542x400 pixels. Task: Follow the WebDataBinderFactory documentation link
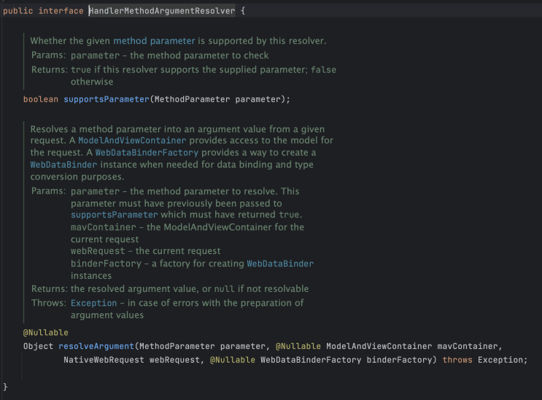(x=147, y=153)
